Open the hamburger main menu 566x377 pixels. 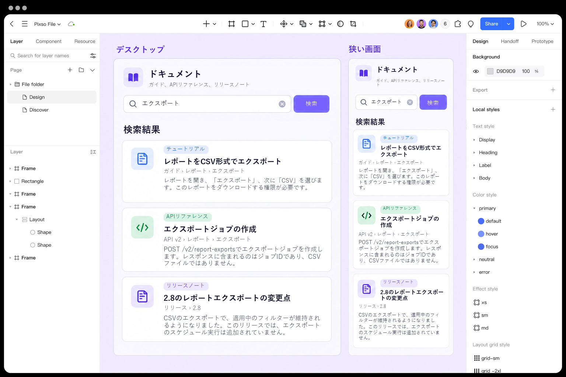pyautogui.click(x=25, y=24)
